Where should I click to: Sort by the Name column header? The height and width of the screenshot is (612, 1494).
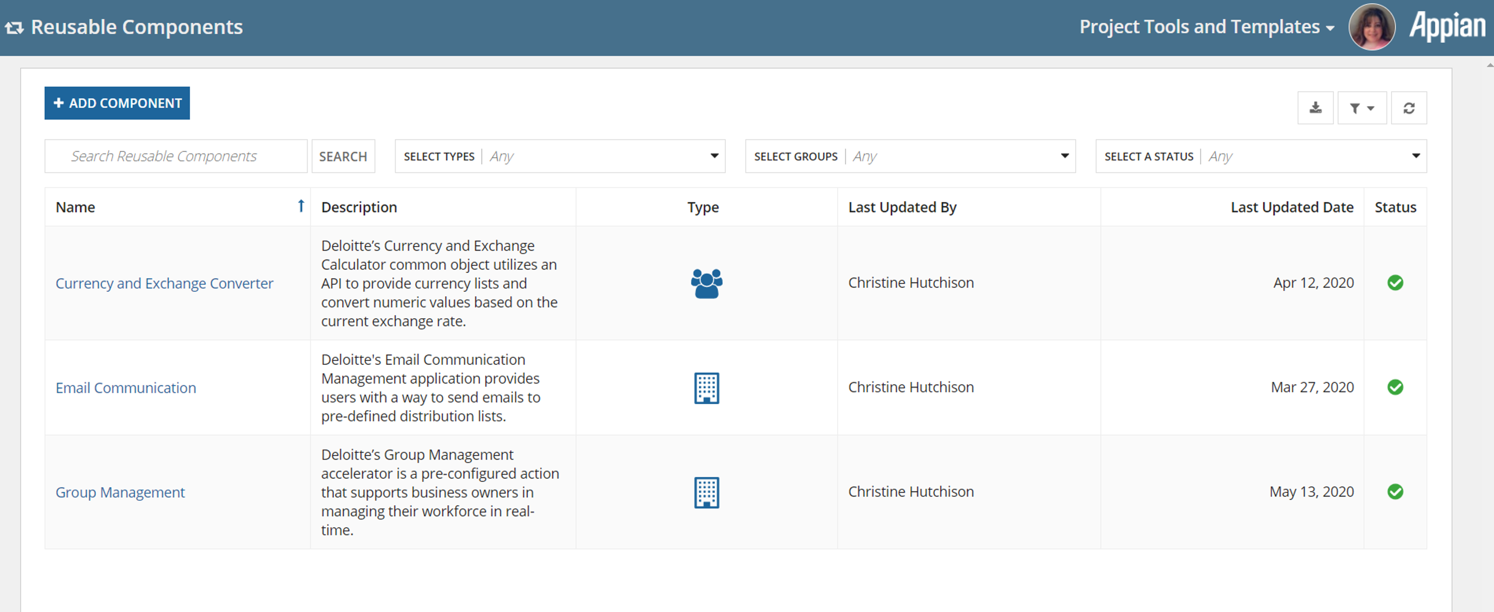point(75,207)
